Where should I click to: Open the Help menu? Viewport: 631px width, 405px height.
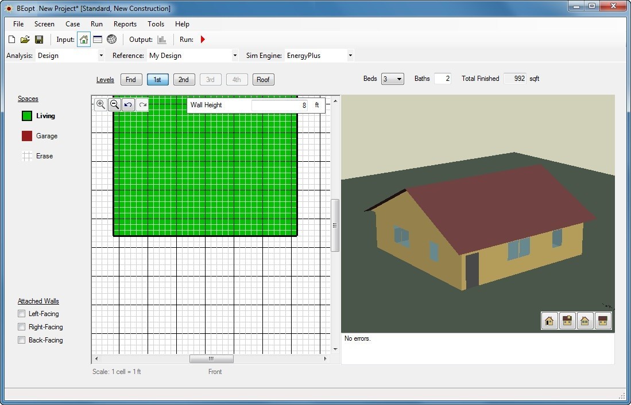(x=182, y=24)
